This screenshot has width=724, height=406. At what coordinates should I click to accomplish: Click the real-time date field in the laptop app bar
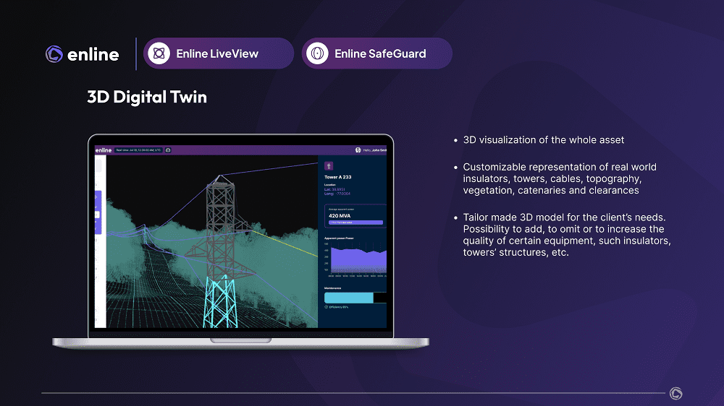pos(138,150)
